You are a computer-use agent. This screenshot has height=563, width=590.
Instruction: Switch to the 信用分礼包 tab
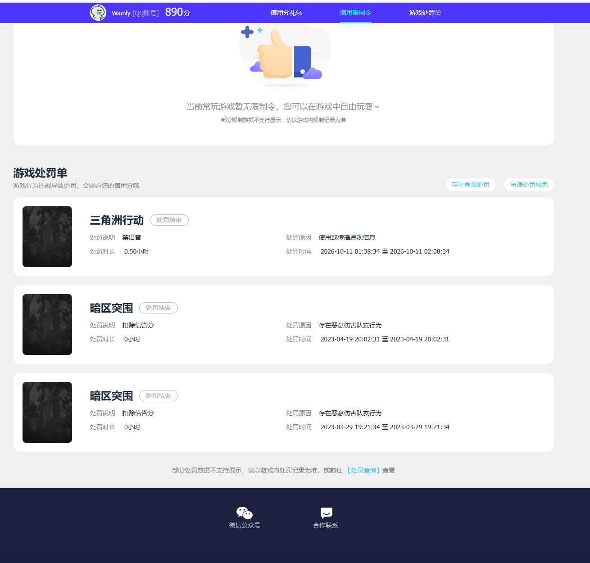(x=286, y=13)
